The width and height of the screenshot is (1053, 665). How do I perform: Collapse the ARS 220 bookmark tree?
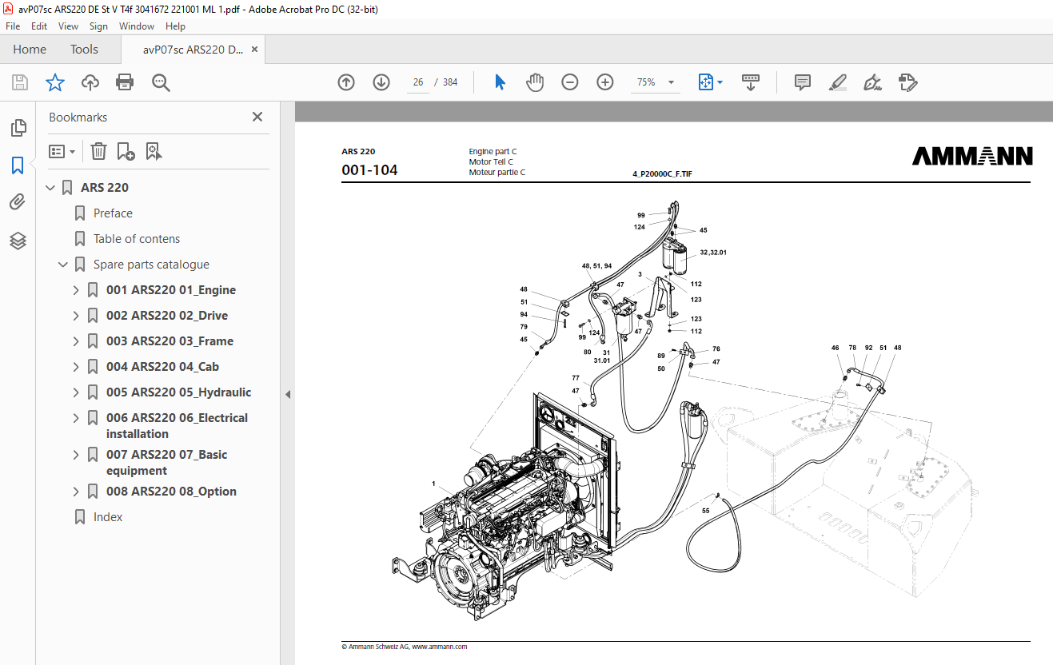(x=51, y=188)
